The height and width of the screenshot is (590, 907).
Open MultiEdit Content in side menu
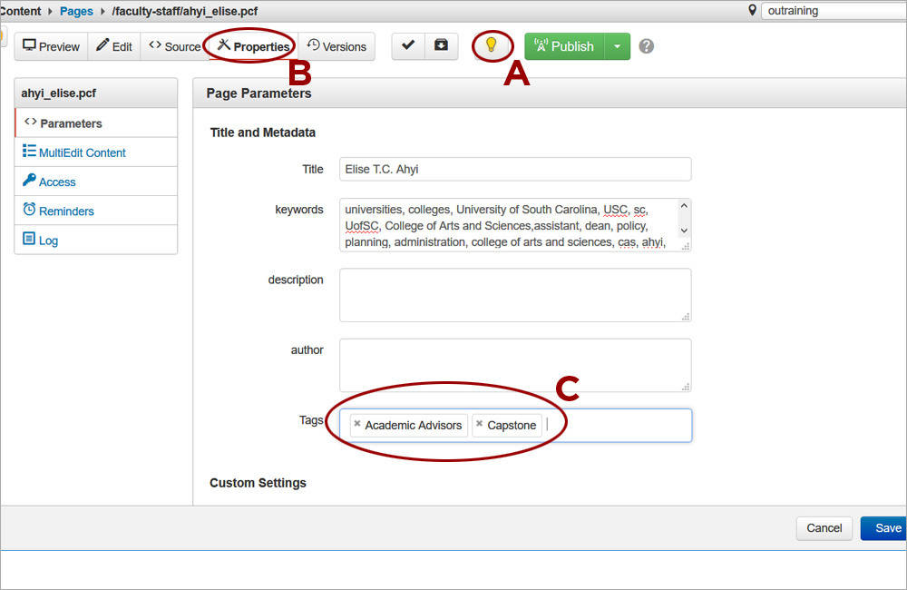click(96, 152)
